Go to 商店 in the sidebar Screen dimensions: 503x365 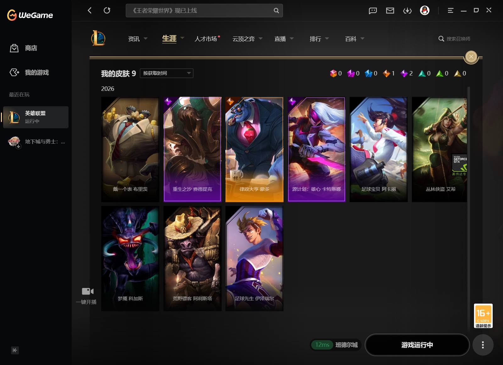tap(31, 48)
